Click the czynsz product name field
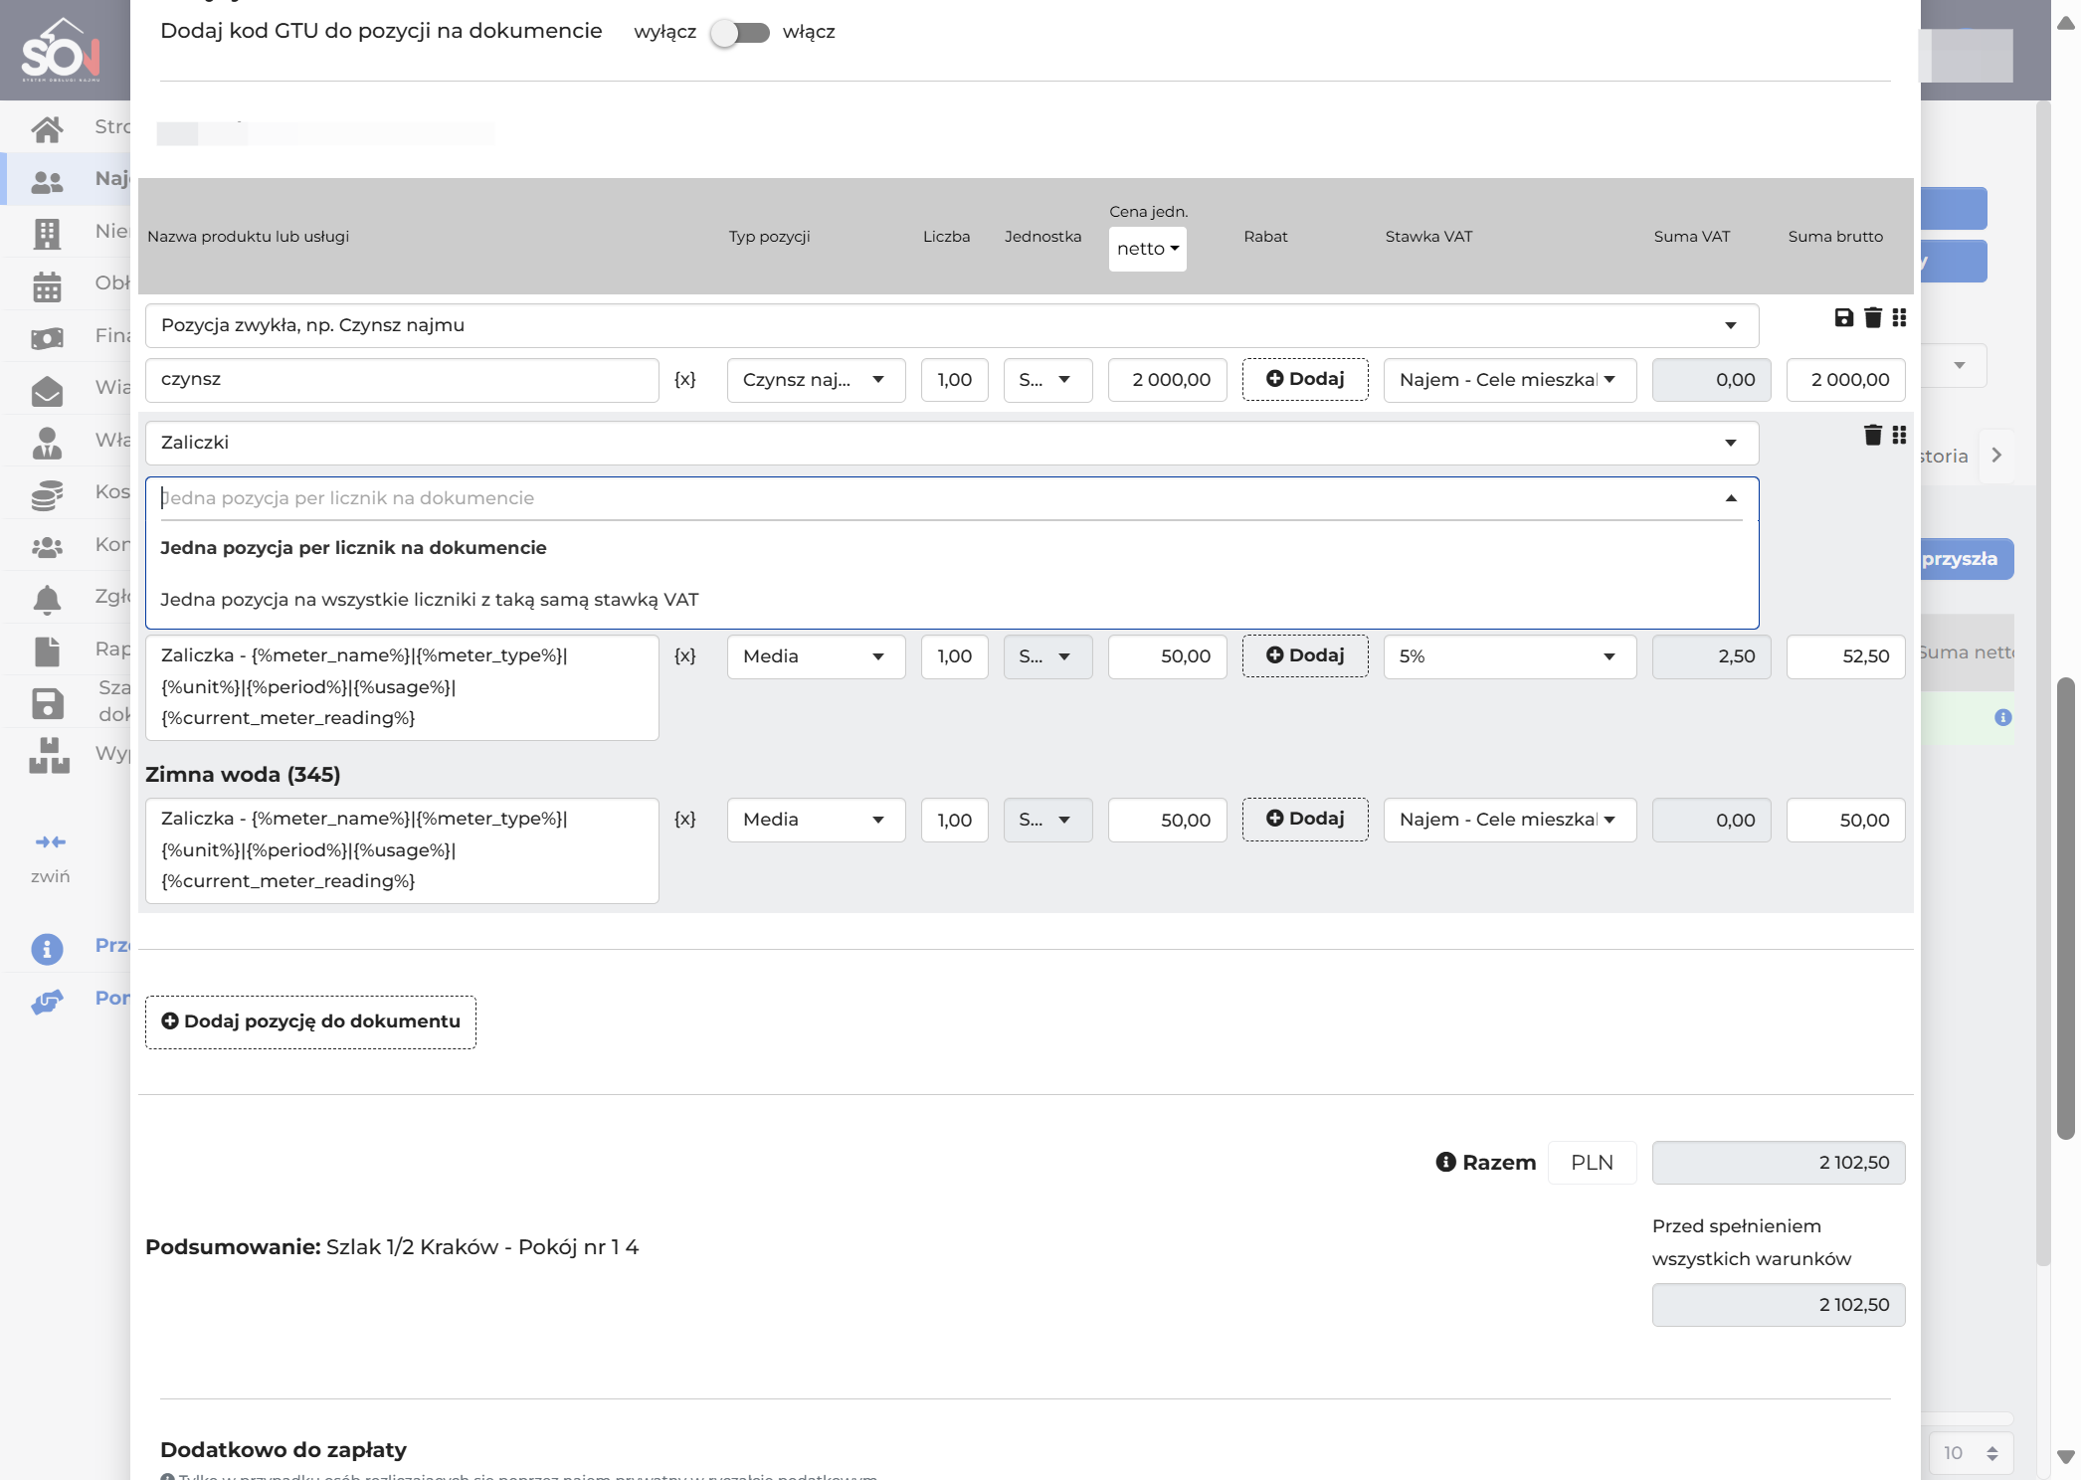Screen dimensions: 2081x1480 (402, 380)
